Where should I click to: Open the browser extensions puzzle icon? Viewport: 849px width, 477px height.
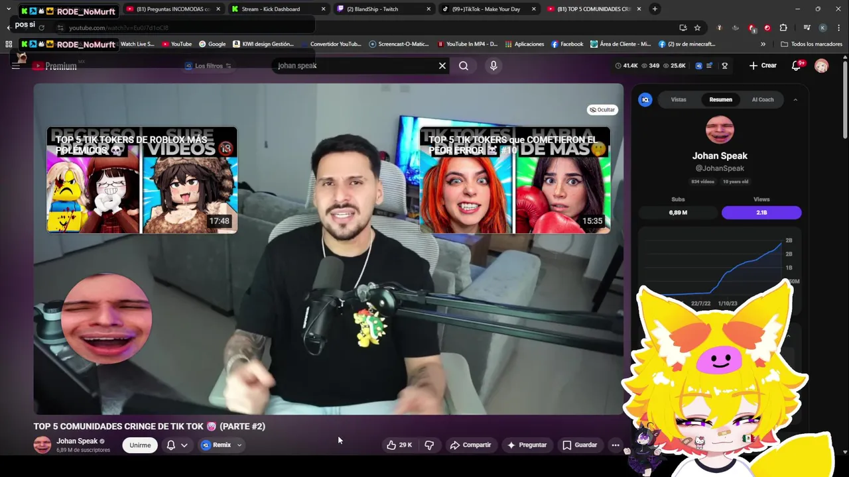point(783,28)
